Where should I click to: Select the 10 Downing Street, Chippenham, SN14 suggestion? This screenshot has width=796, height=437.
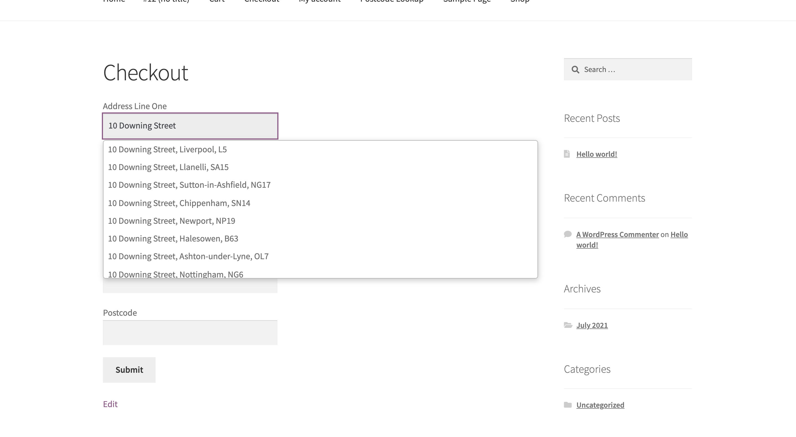179,203
